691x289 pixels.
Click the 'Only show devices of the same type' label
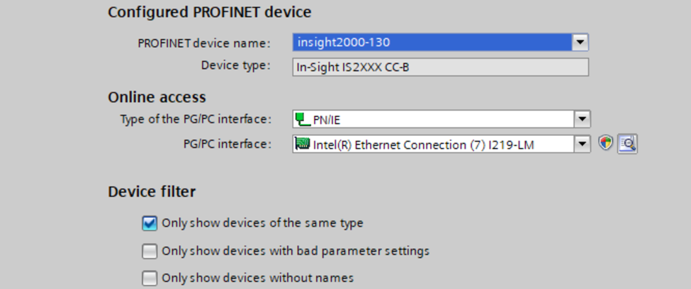[x=262, y=223]
